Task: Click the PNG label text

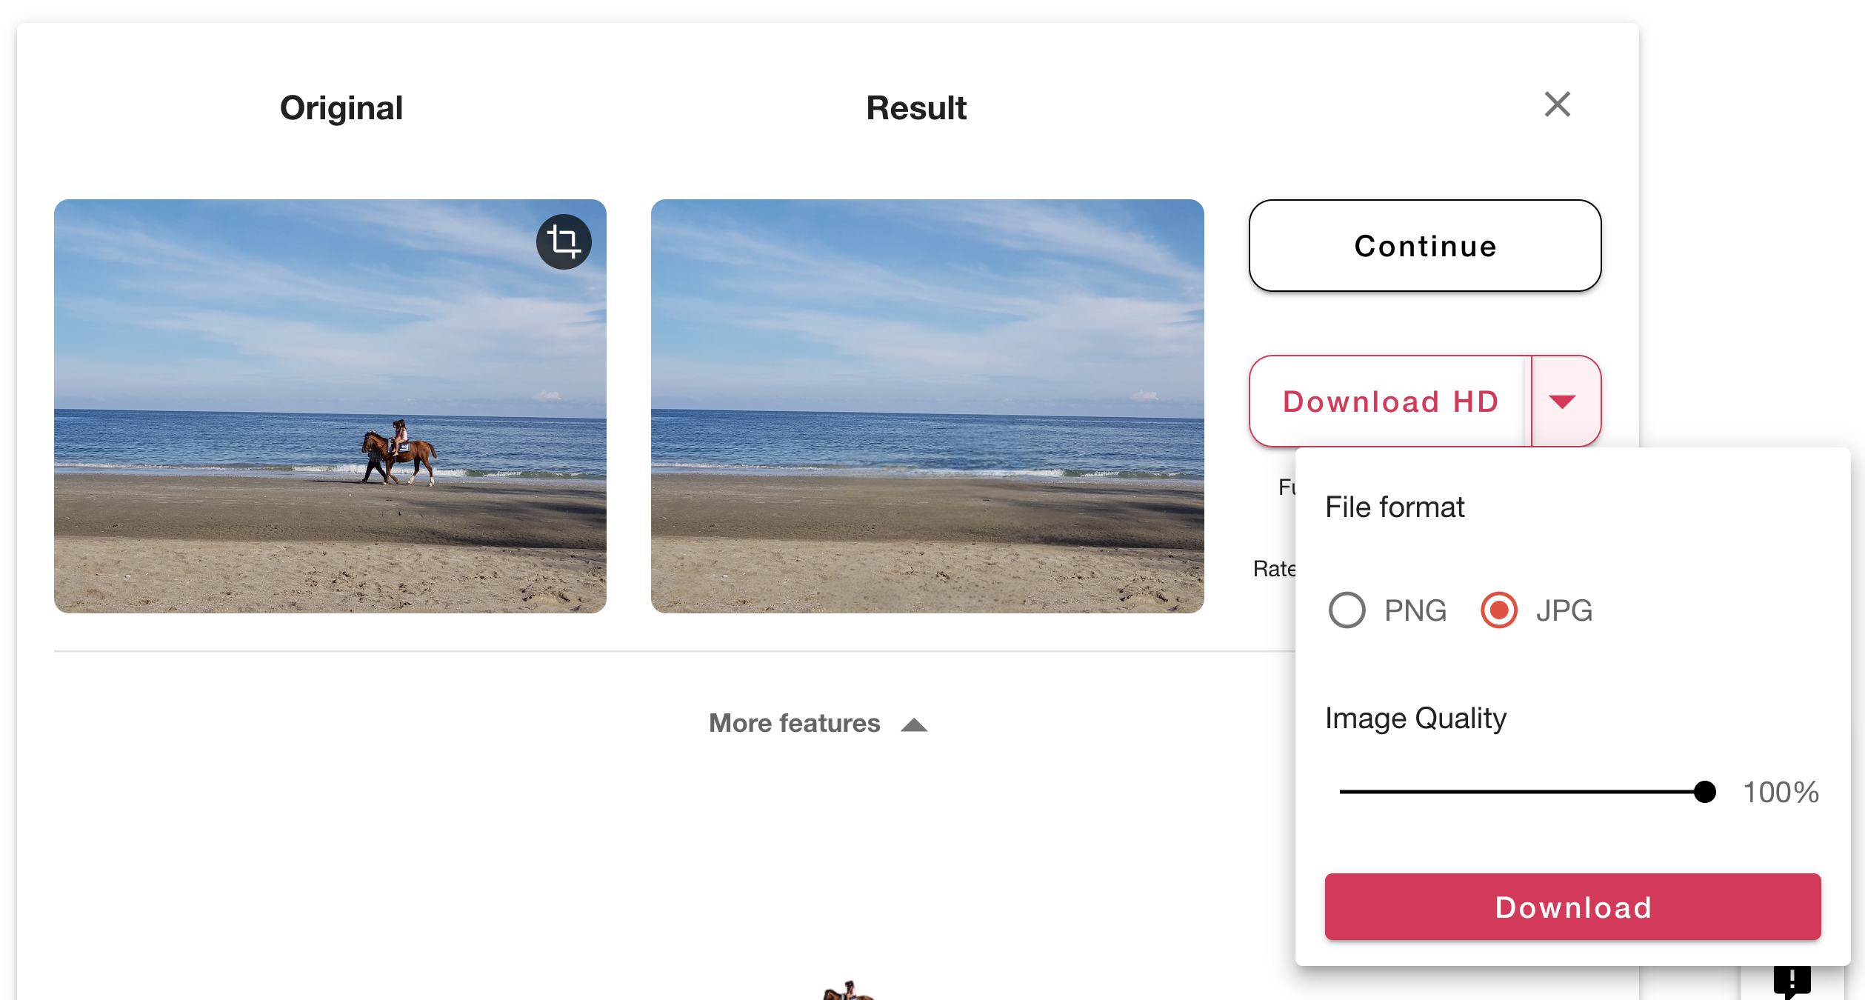Action: point(1415,611)
